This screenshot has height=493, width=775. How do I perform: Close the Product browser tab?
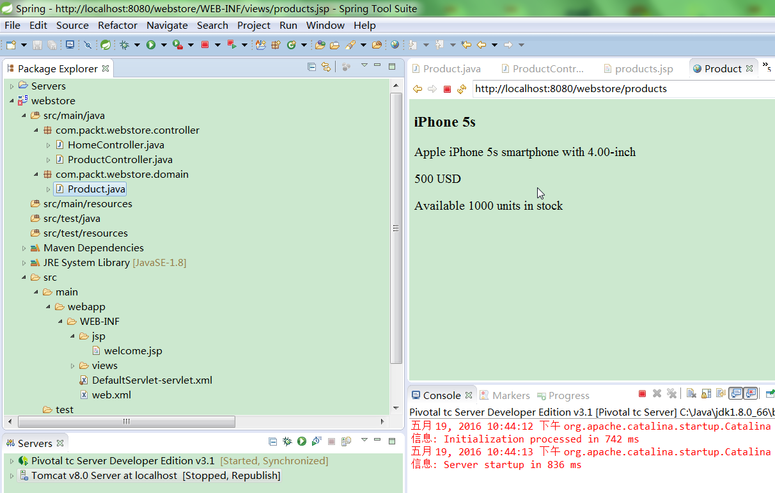point(749,68)
